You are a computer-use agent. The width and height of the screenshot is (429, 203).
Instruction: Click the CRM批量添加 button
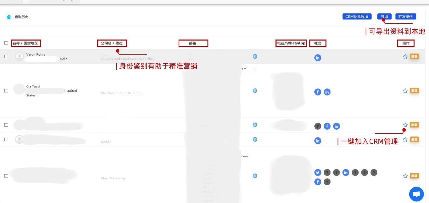(x=357, y=16)
